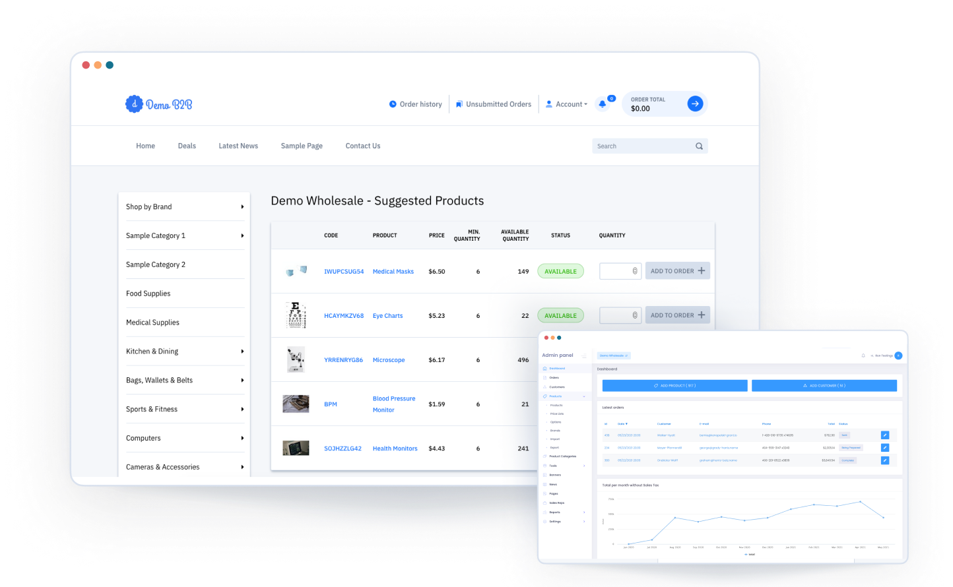Go to the Latest News page

click(238, 146)
